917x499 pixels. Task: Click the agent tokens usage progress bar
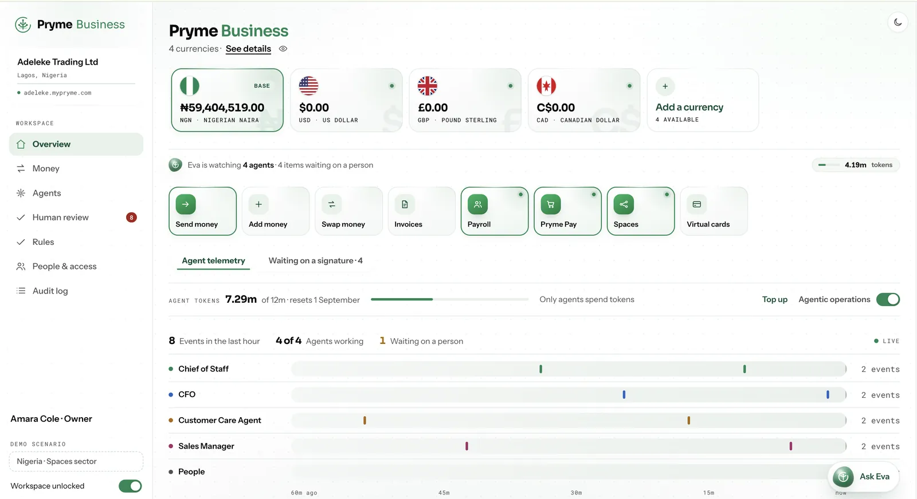tap(449, 299)
